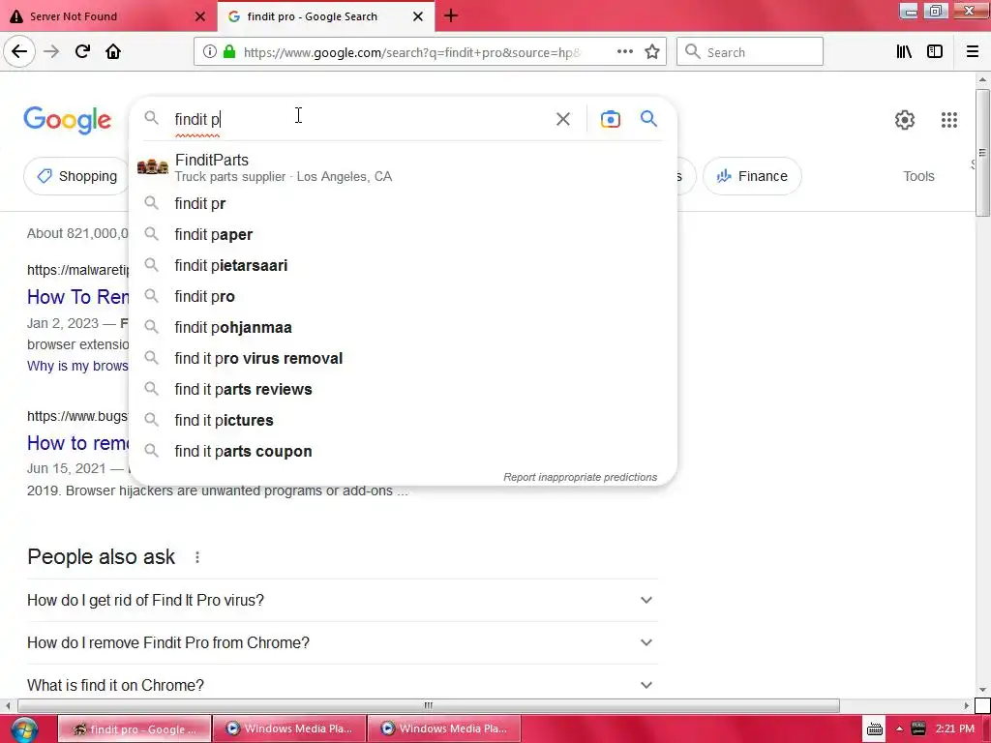The image size is (991, 743).
Task: Click the horizontal scrollbar thumb
Action: (429, 705)
